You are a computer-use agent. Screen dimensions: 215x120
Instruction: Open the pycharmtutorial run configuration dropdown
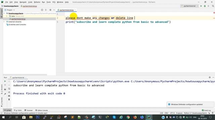(x=189, y=6)
